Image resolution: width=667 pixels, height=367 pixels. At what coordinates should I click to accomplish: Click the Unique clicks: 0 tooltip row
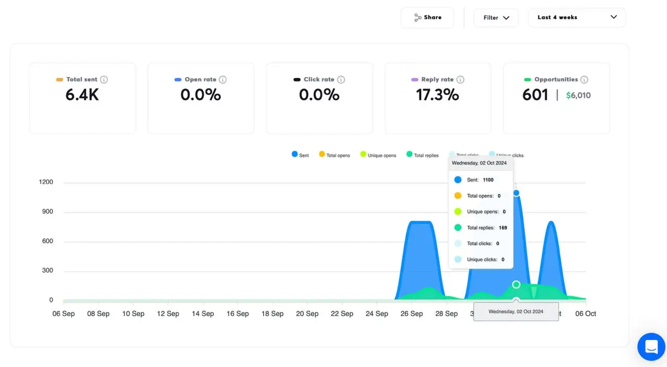480,259
